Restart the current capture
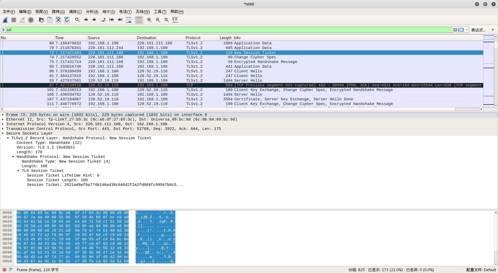Image resolution: width=498 pixels, height=273 pixels. point(22,20)
